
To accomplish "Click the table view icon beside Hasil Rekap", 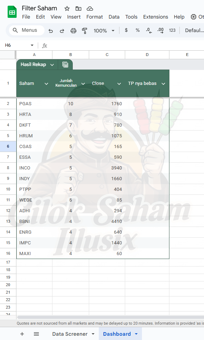I will (65, 65).
